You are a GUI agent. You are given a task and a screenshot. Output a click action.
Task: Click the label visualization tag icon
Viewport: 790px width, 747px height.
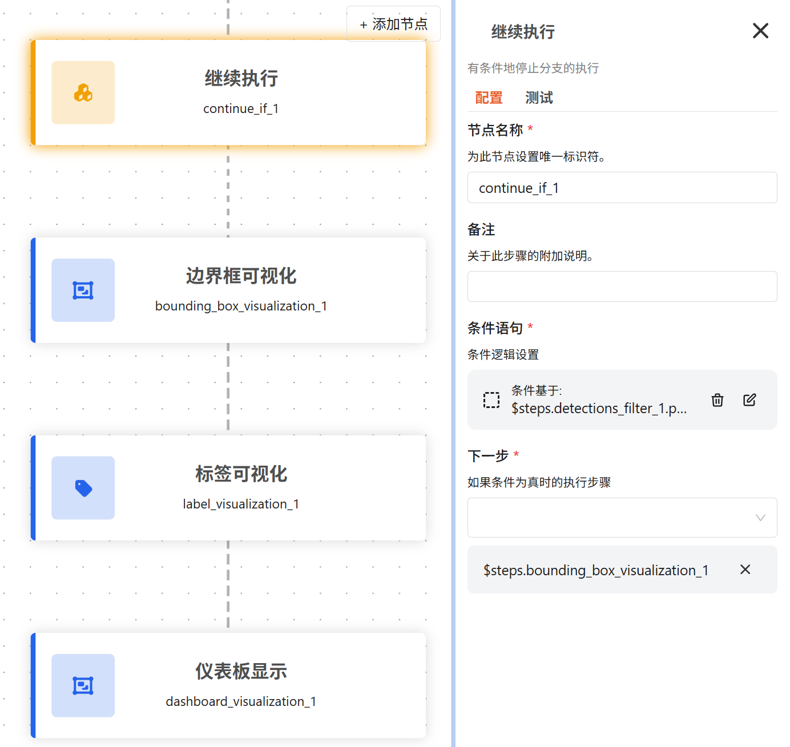click(83, 488)
